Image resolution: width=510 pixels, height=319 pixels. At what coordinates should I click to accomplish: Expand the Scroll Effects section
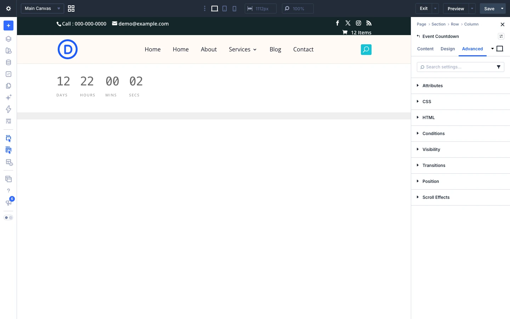tap(460, 197)
